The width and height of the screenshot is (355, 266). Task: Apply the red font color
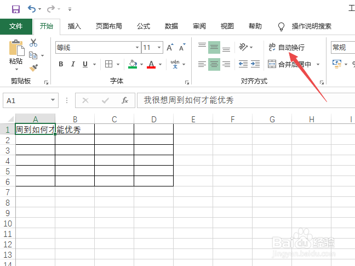coord(151,64)
